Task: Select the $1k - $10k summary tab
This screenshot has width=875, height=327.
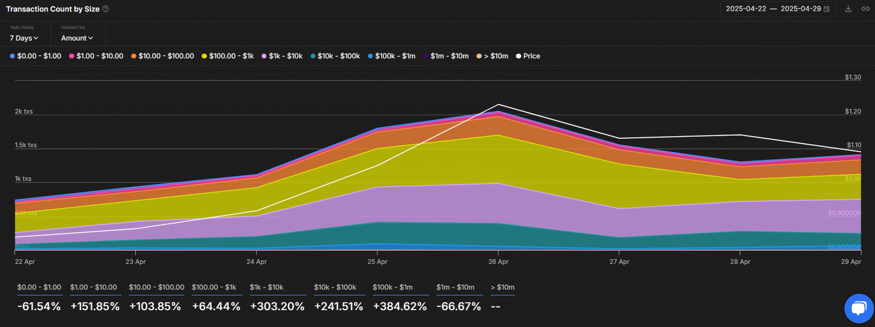Action: [266, 288]
